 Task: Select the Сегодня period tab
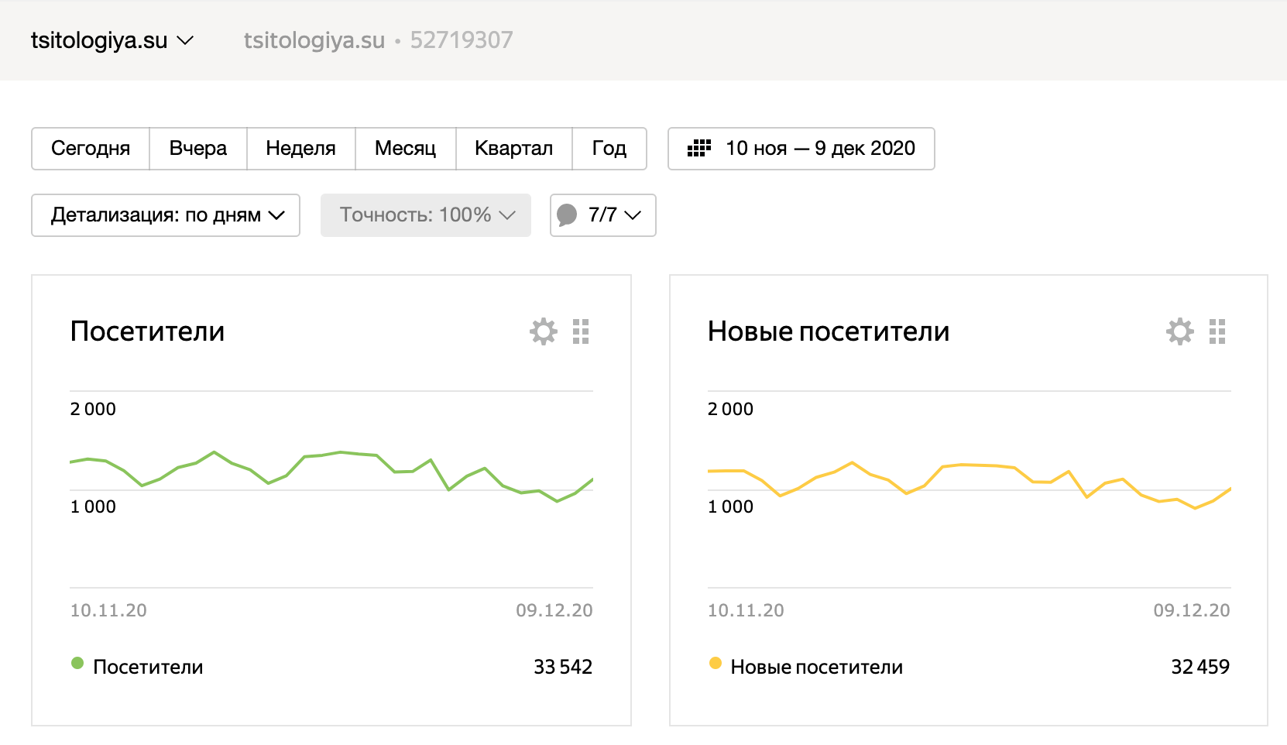pyautogui.click(x=91, y=149)
